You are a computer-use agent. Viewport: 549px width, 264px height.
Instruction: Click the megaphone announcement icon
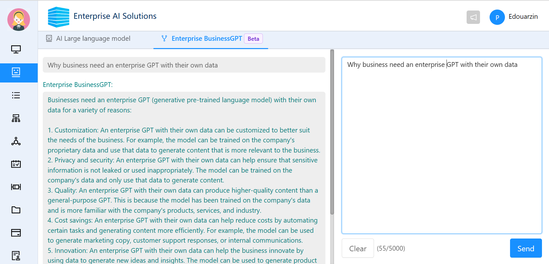pos(473,17)
